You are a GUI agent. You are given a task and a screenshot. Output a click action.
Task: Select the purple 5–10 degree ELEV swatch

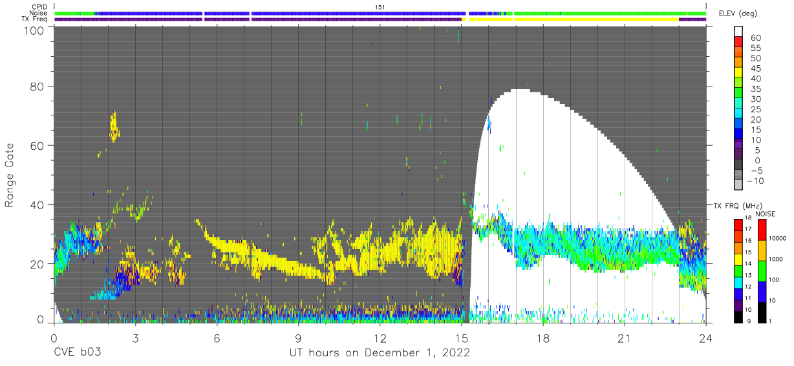738,145
